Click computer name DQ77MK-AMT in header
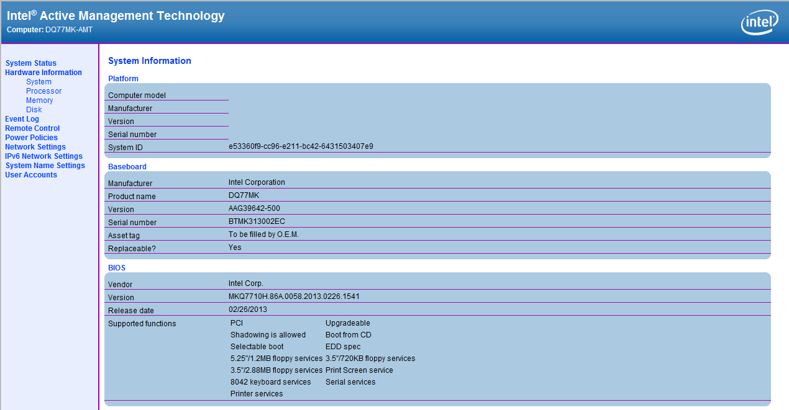Image resolution: width=789 pixels, height=410 pixels. click(x=69, y=30)
